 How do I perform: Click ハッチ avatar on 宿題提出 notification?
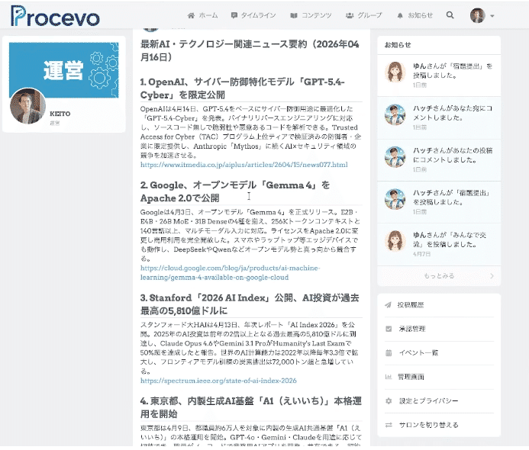click(395, 199)
